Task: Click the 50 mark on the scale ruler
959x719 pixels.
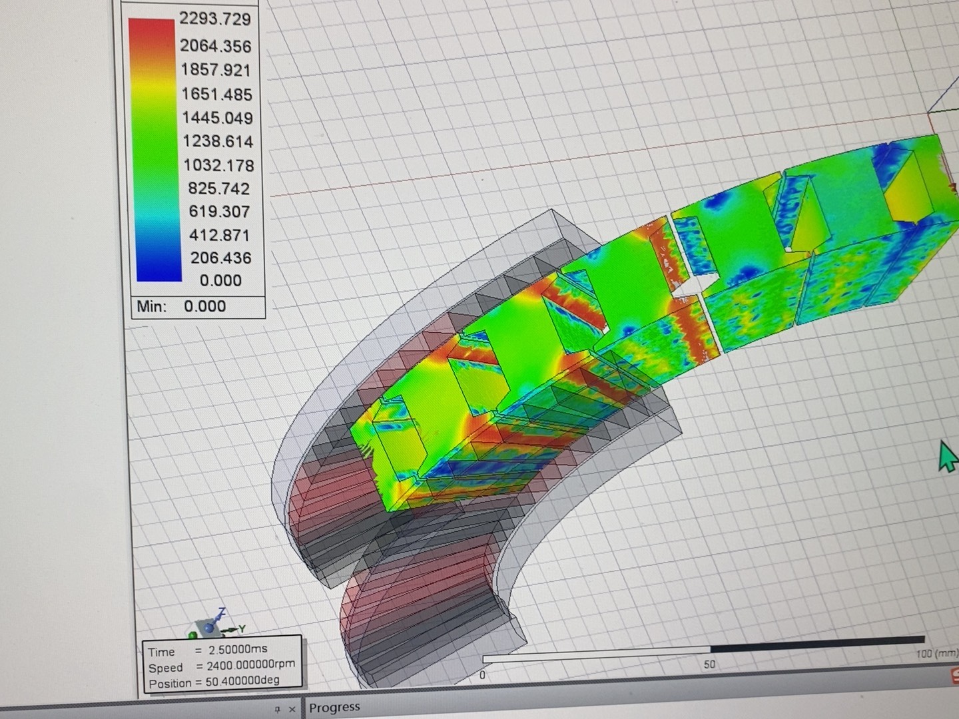Action: 709,664
